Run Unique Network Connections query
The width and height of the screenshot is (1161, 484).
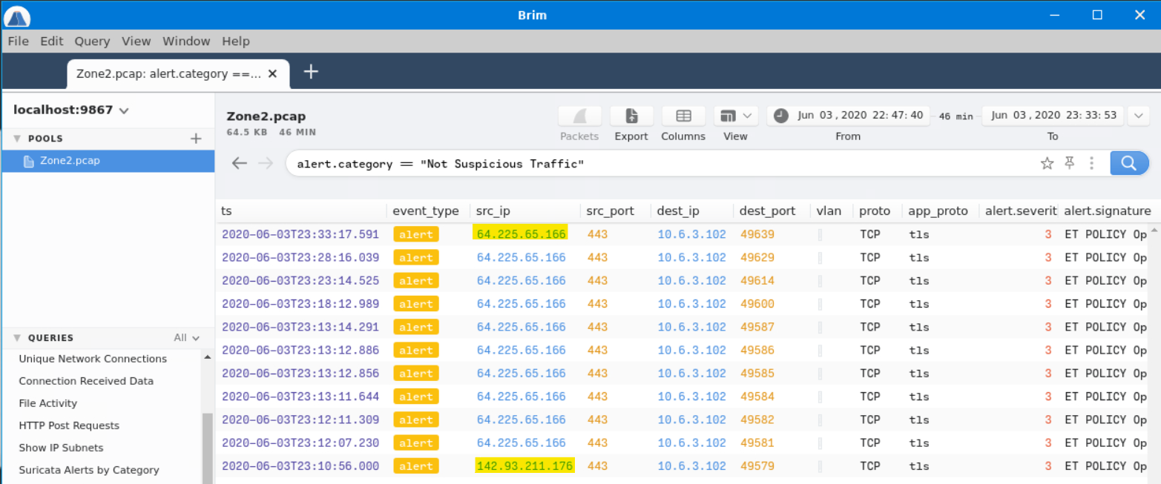click(x=93, y=359)
